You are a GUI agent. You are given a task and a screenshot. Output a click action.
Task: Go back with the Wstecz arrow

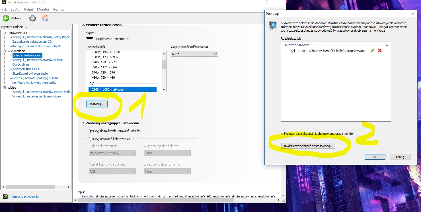(6, 18)
